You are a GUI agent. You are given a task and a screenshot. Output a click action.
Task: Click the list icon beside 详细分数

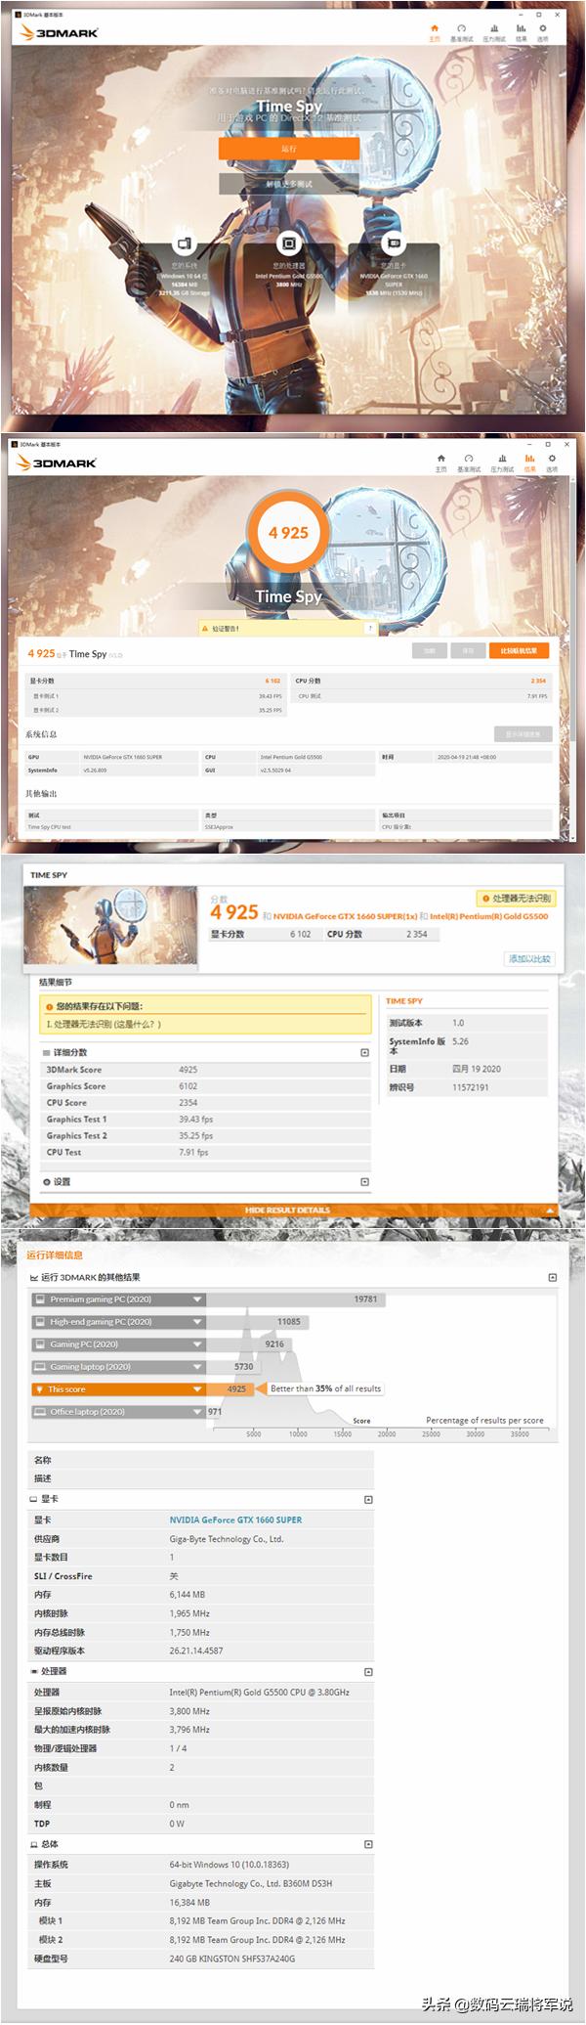click(x=46, y=1052)
